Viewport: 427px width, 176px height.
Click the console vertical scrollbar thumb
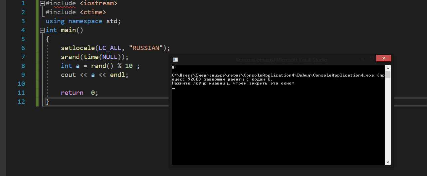point(388,74)
